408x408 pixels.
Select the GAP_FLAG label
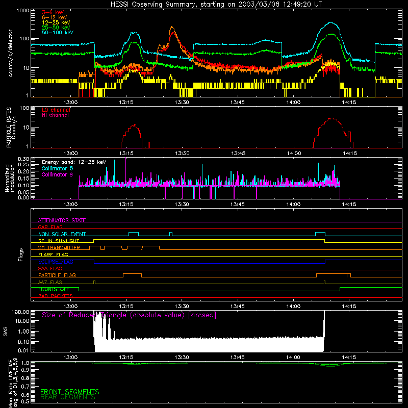tap(50, 227)
